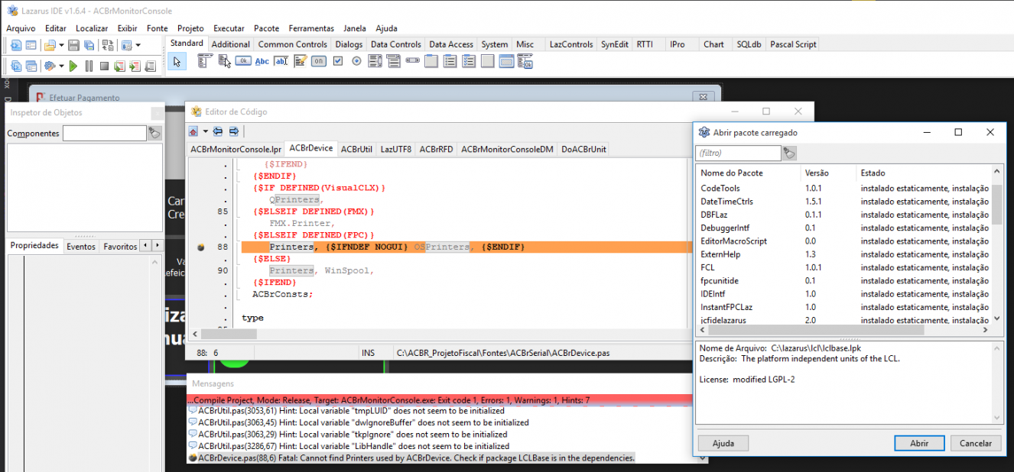Image resolution: width=1014 pixels, height=472 pixels.
Task: Click the Save floppy disk icon
Action: click(x=74, y=46)
